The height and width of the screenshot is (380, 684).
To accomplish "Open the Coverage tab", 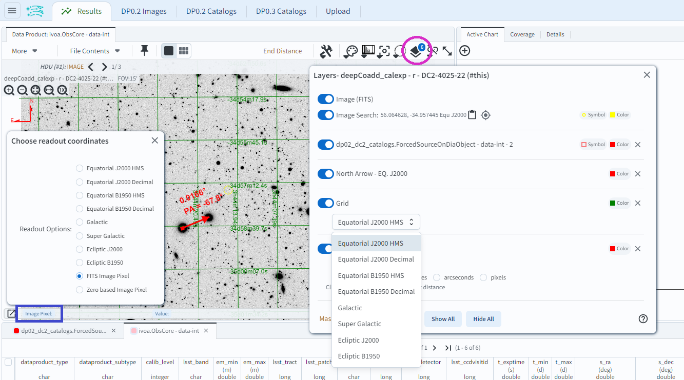I will coord(522,34).
